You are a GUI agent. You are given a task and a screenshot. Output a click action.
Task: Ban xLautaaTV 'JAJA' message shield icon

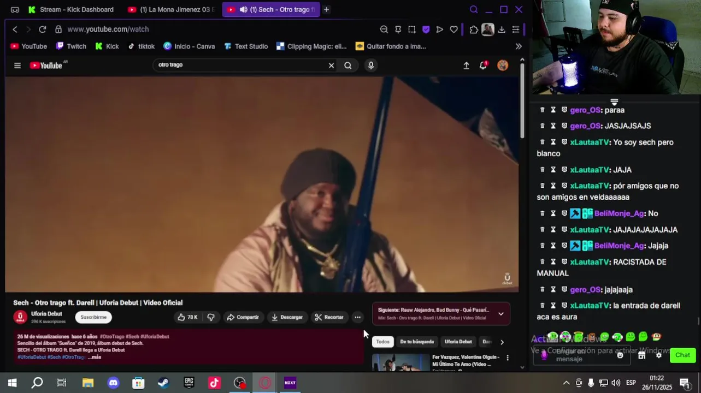tap(564, 169)
